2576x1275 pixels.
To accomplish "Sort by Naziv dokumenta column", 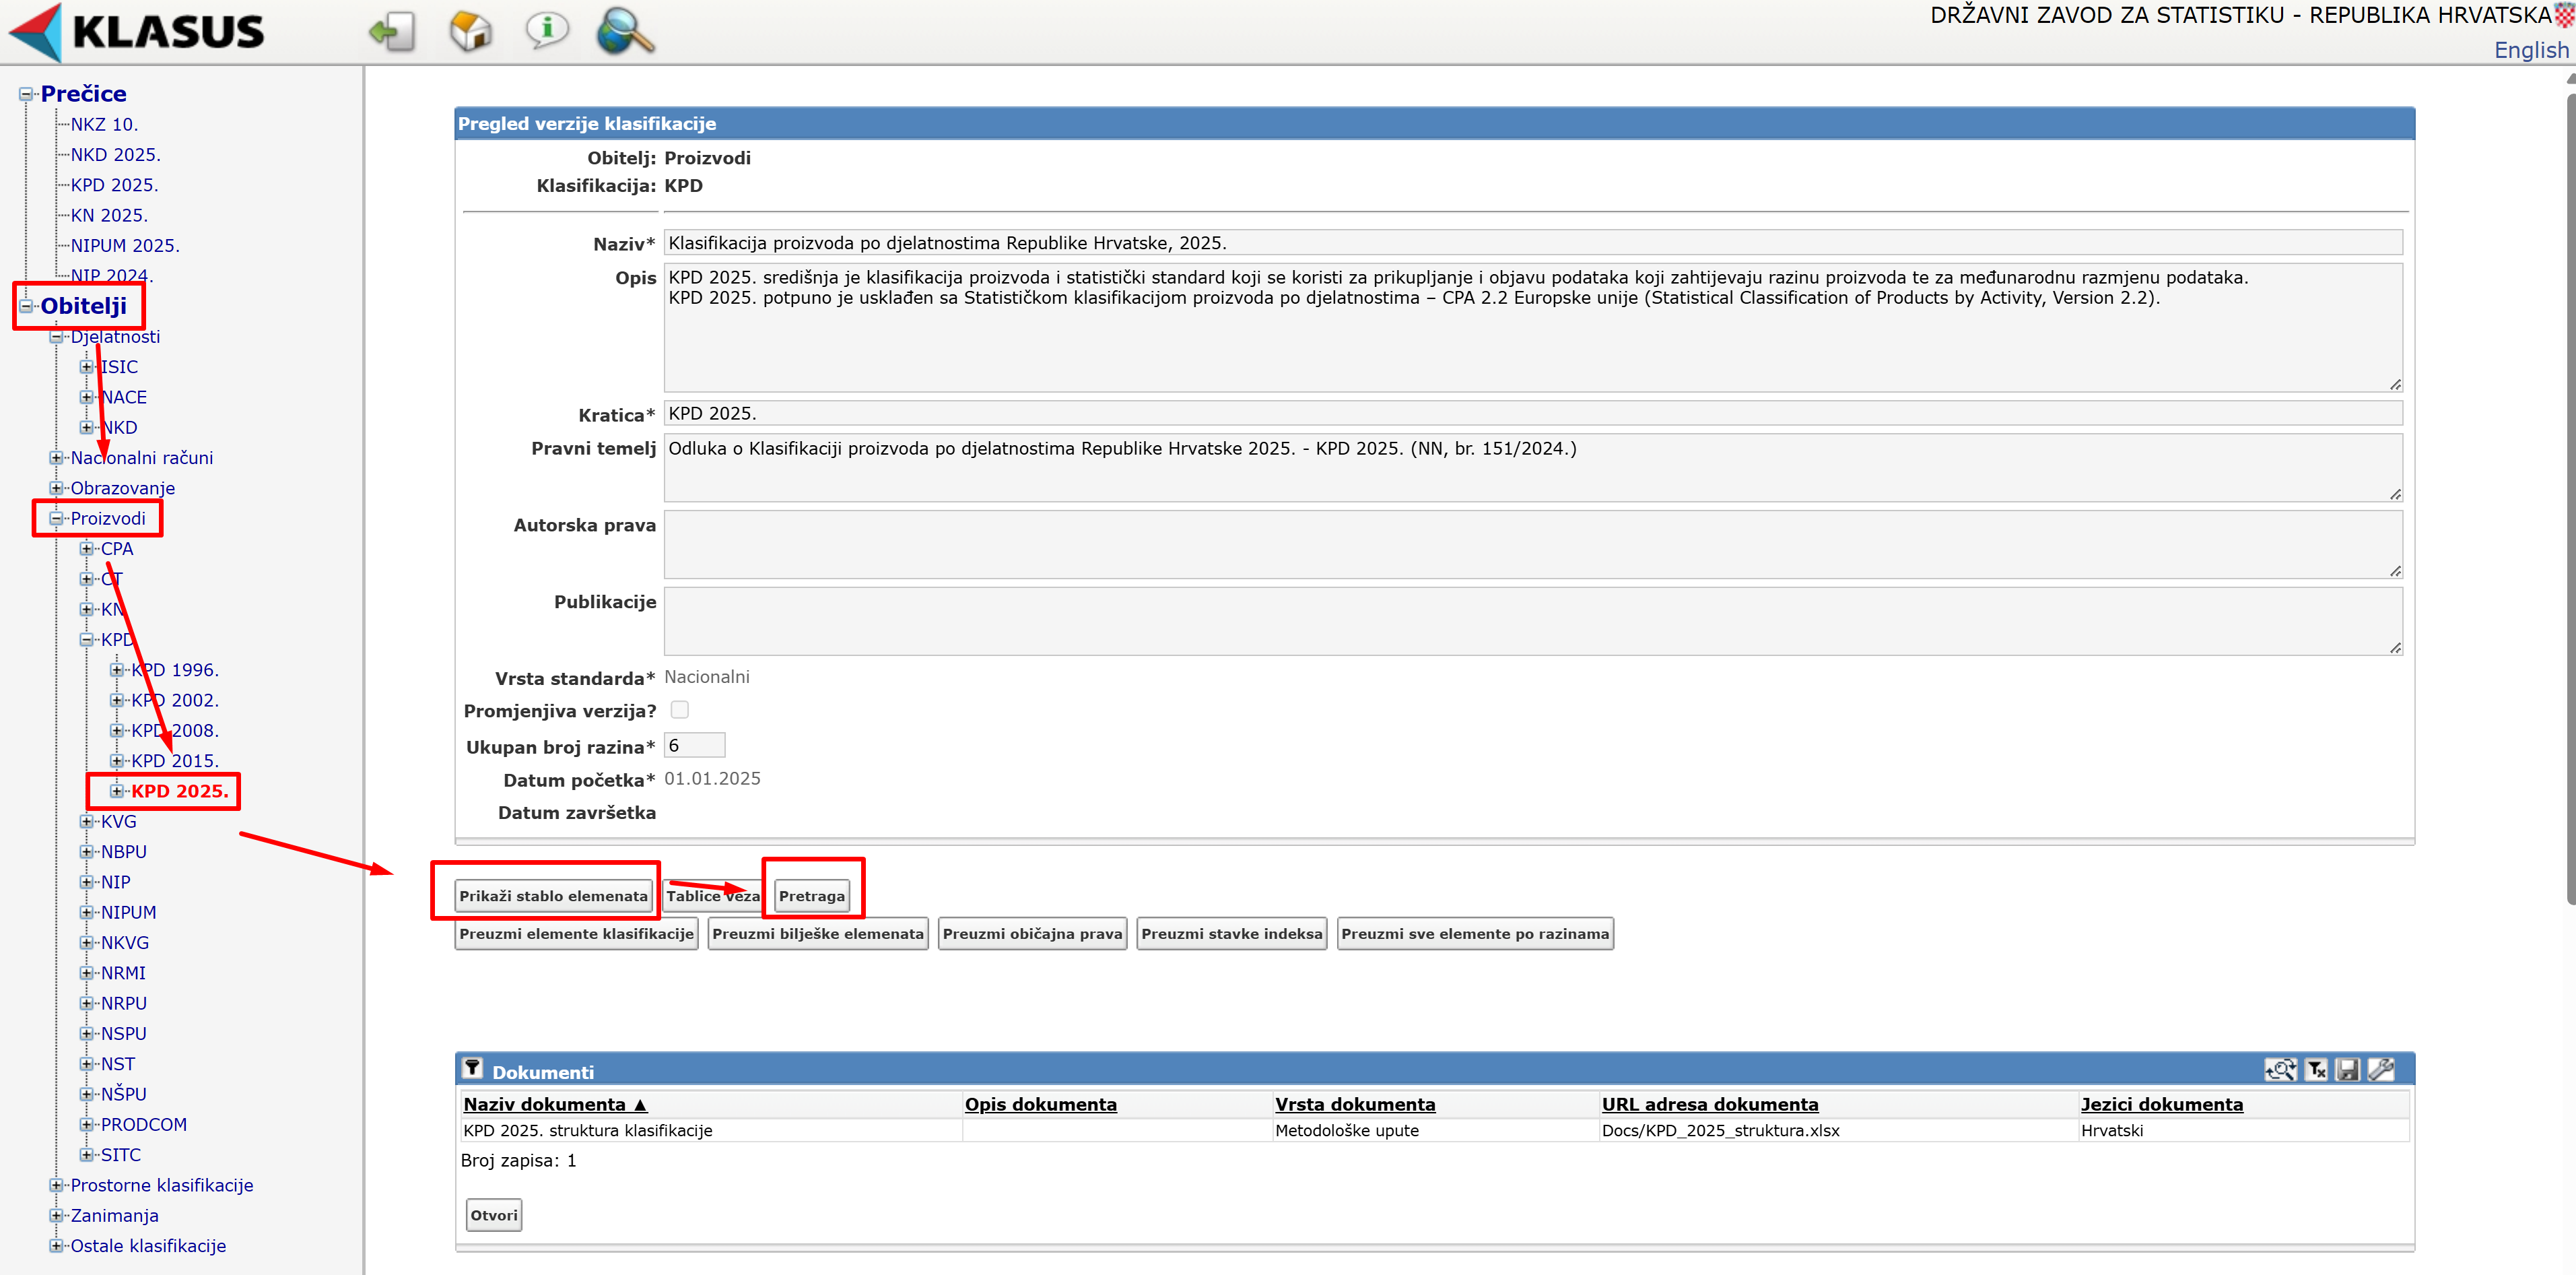I will pyautogui.click(x=556, y=1104).
